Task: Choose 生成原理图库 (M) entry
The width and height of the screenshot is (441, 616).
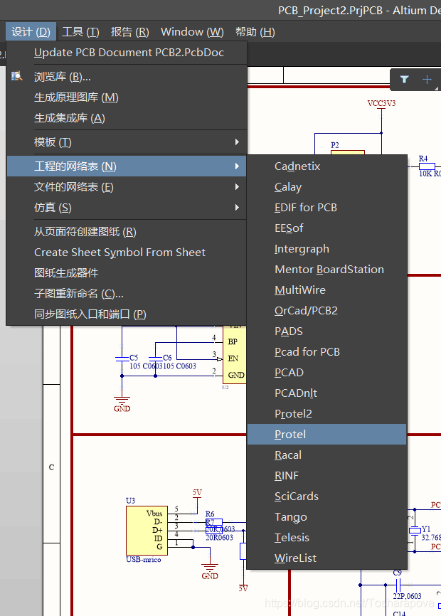Action: 127,97
